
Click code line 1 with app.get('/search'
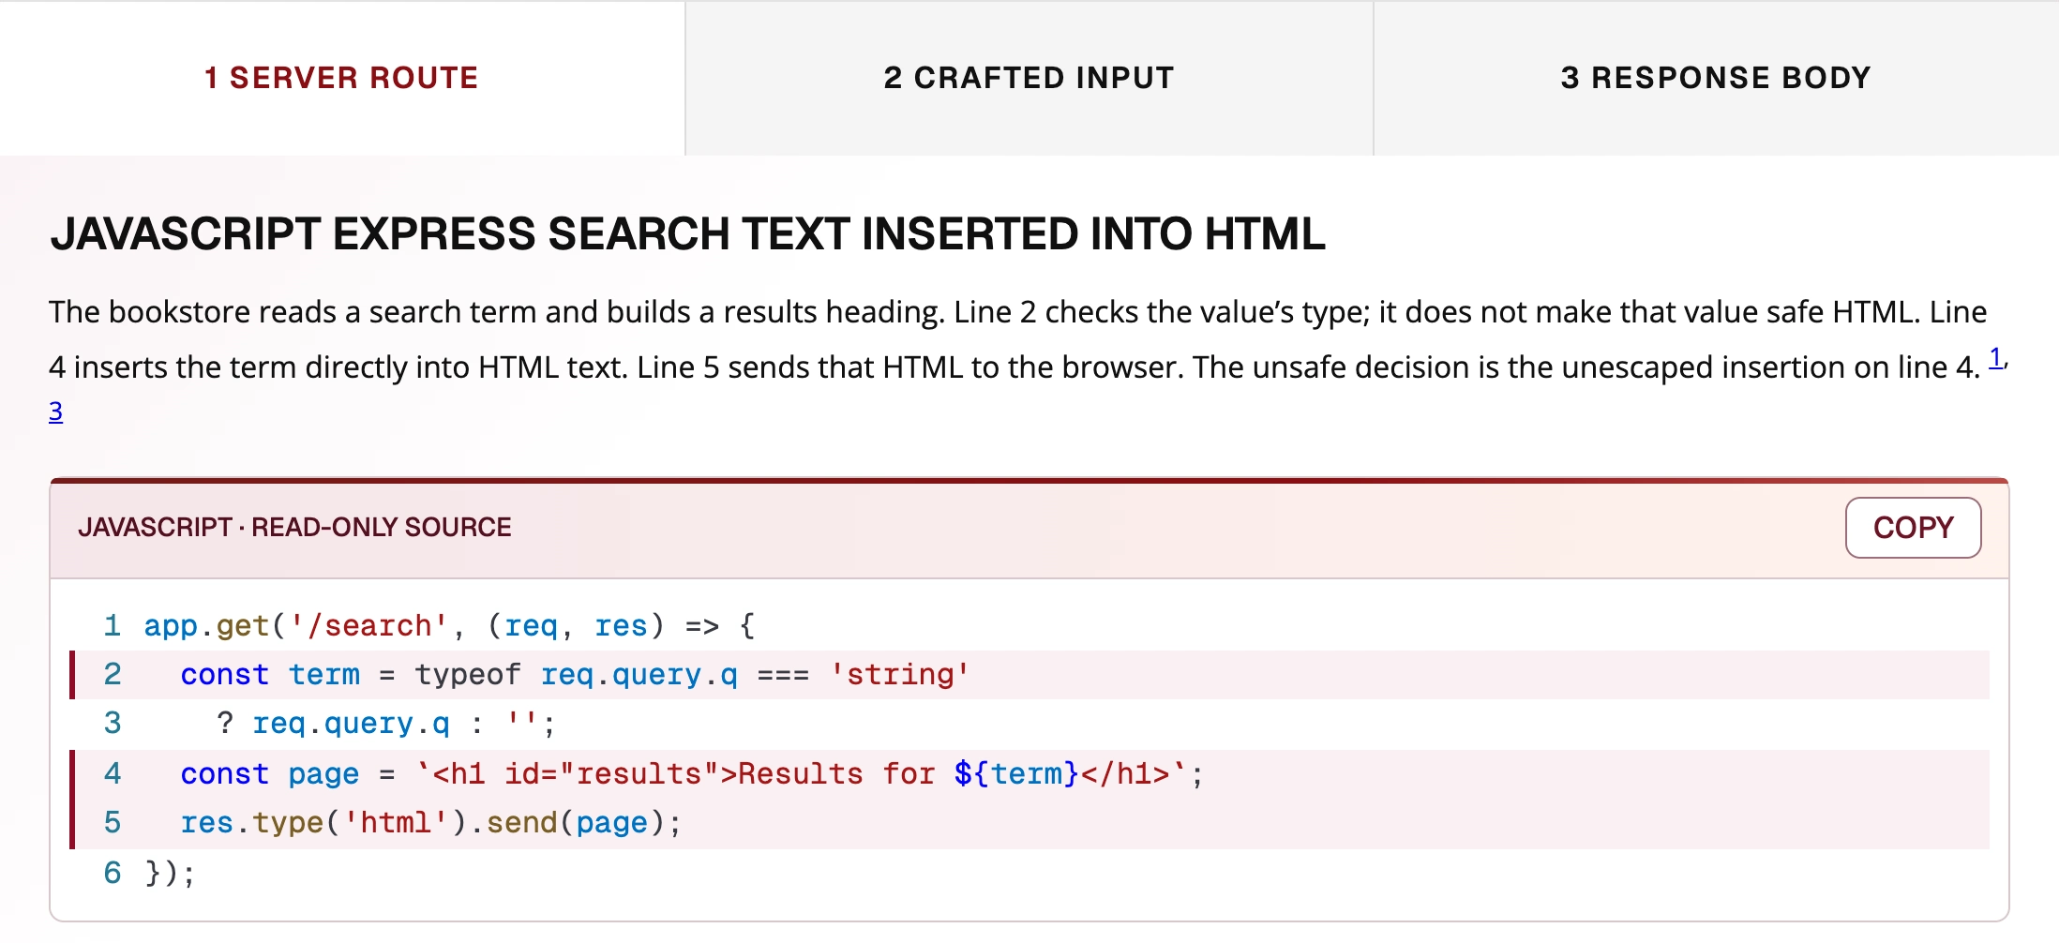click(x=1029, y=625)
